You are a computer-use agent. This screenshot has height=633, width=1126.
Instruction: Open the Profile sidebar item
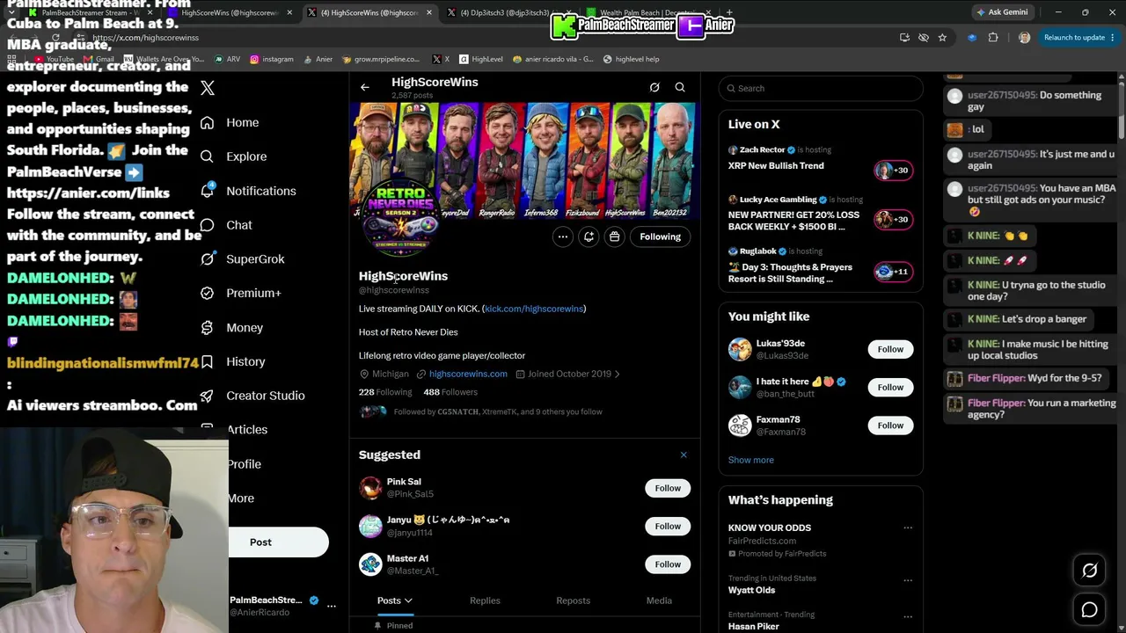245,464
